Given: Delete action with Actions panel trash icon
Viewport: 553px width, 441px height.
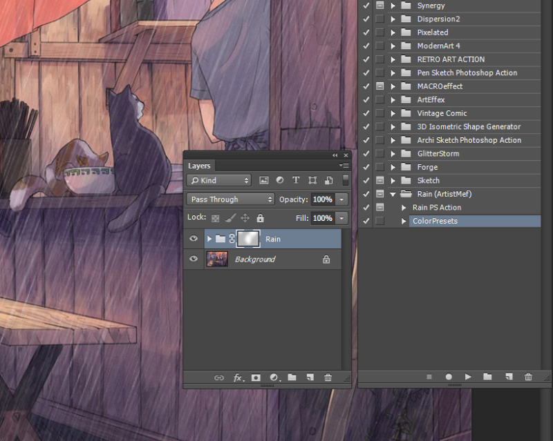Looking at the screenshot, I should [x=528, y=377].
